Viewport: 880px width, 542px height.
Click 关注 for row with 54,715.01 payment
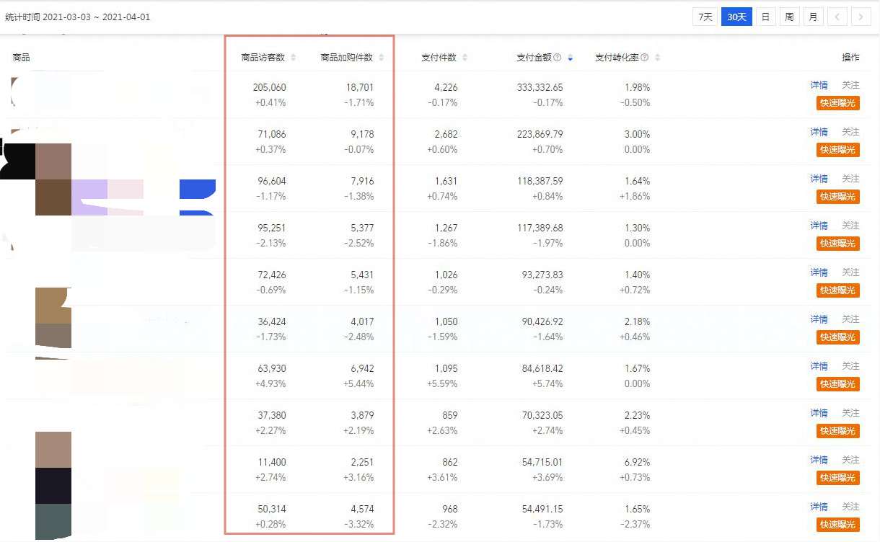click(851, 460)
